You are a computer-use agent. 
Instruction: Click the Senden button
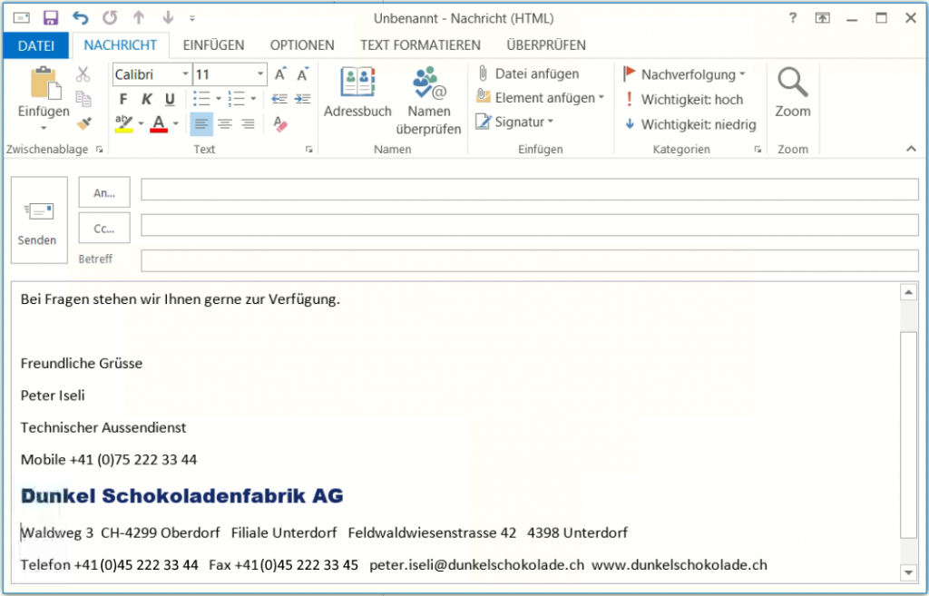pyautogui.click(x=37, y=220)
